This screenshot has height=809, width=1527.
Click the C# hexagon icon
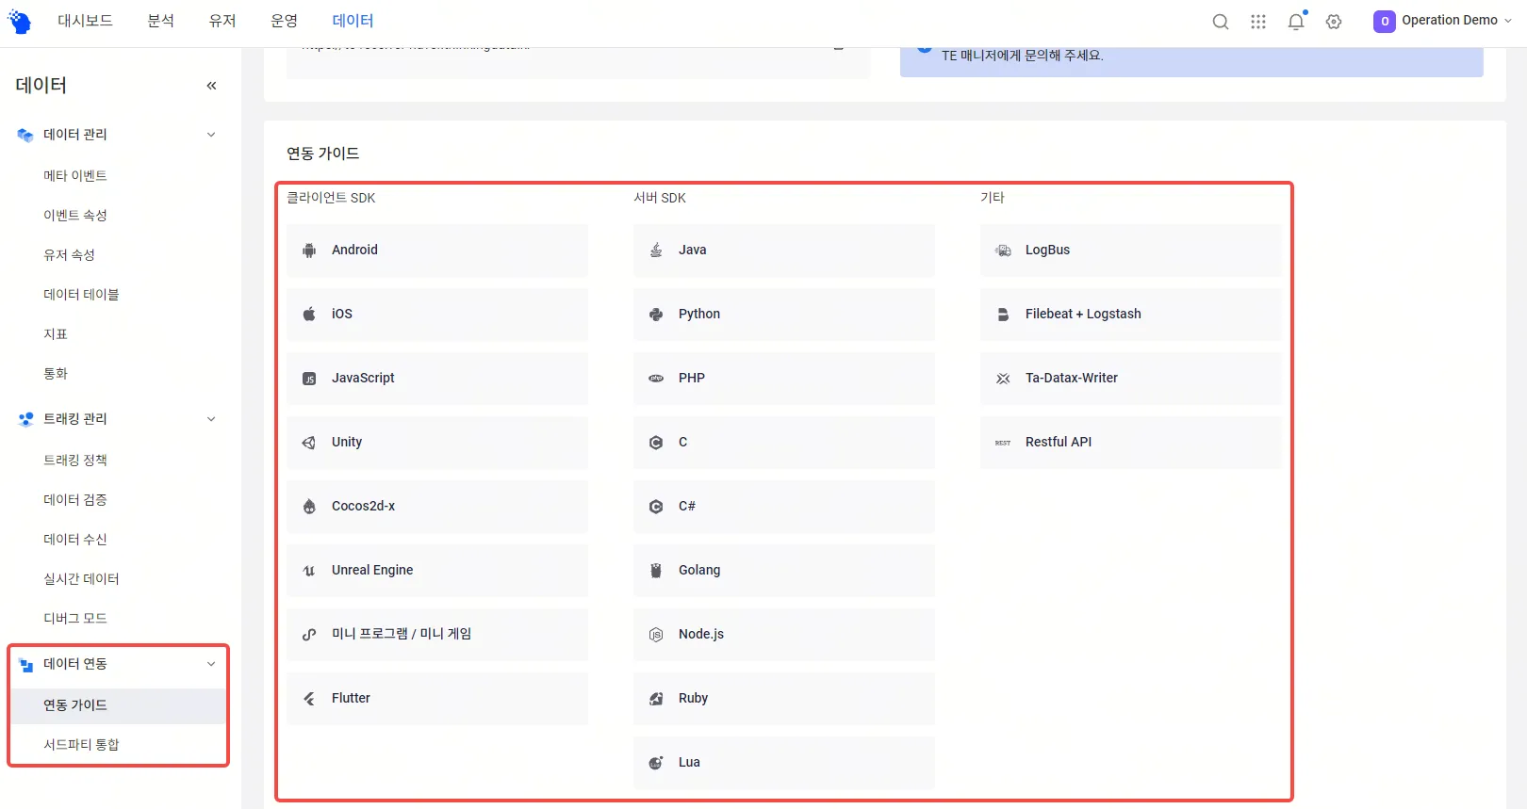(656, 507)
